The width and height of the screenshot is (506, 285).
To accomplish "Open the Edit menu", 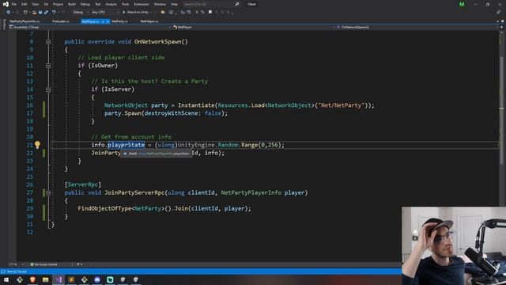I will coord(25,4).
